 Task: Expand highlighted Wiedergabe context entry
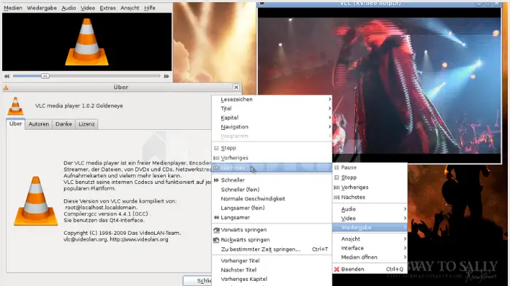pos(370,227)
